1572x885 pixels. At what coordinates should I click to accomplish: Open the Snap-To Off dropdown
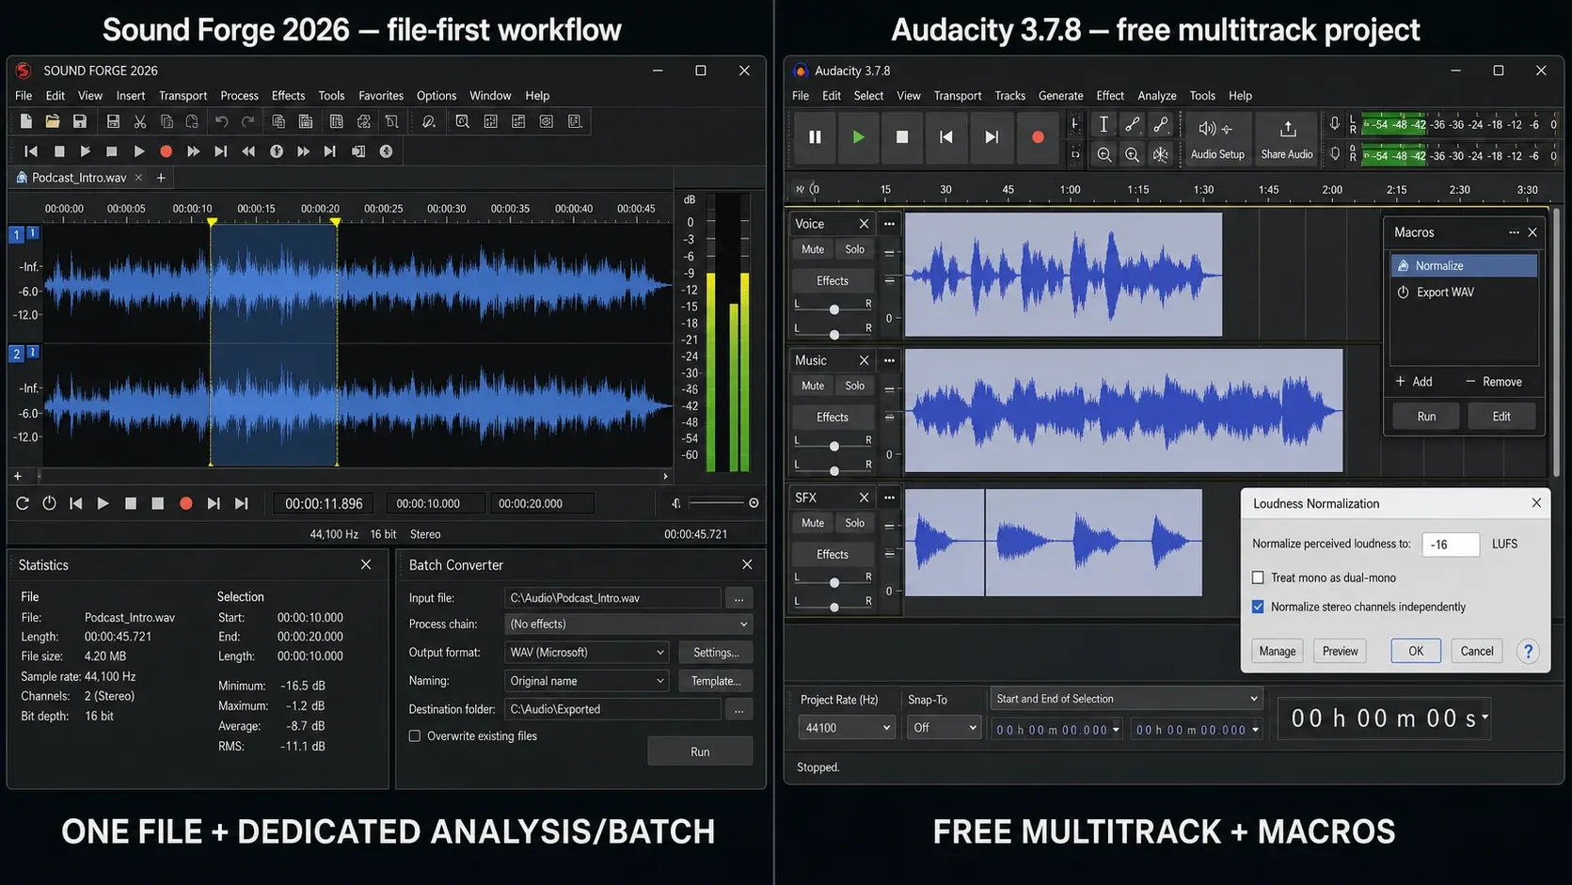coord(944,728)
